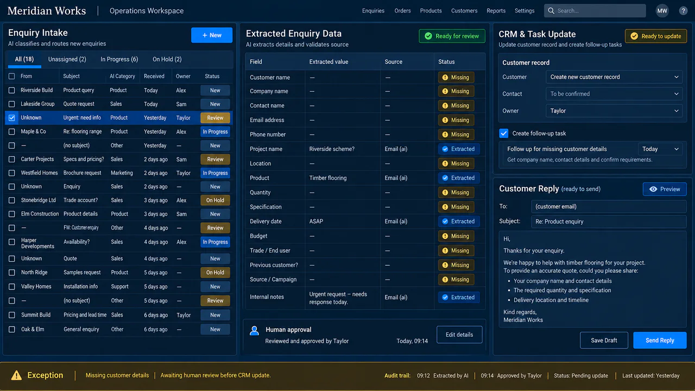Click the Exception warning triangle icon
Viewport: 695px width, 391px height.
point(17,375)
